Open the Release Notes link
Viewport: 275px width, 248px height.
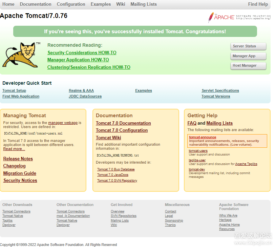(18, 159)
